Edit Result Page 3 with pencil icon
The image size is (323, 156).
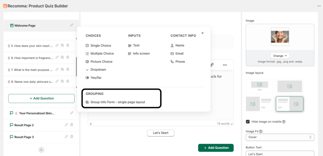[66, 137]
